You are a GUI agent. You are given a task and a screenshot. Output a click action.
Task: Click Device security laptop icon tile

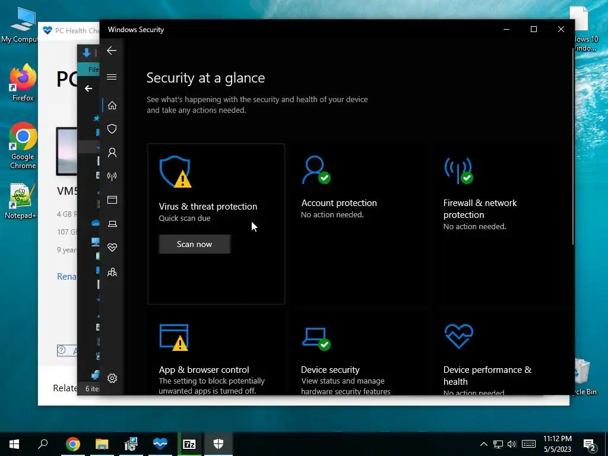[x=316, y=338]
